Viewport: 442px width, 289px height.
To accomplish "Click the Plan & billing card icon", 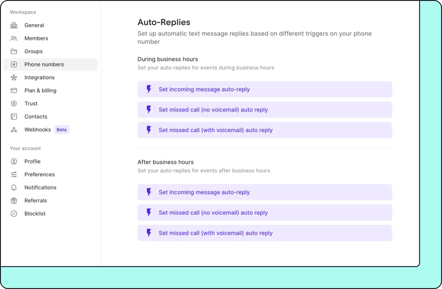I will (x=14, y=91).
